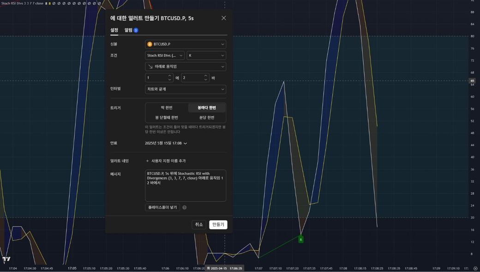The image size is (480, 272).
Task: Select the 봉마다 한번 trigger option
Action: (206, 108)
